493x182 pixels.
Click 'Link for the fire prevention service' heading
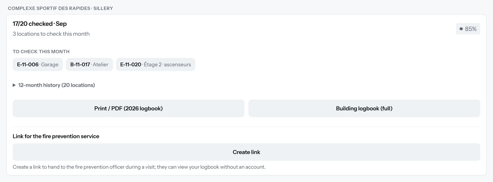pyautogui.click(x=56, y=136)
